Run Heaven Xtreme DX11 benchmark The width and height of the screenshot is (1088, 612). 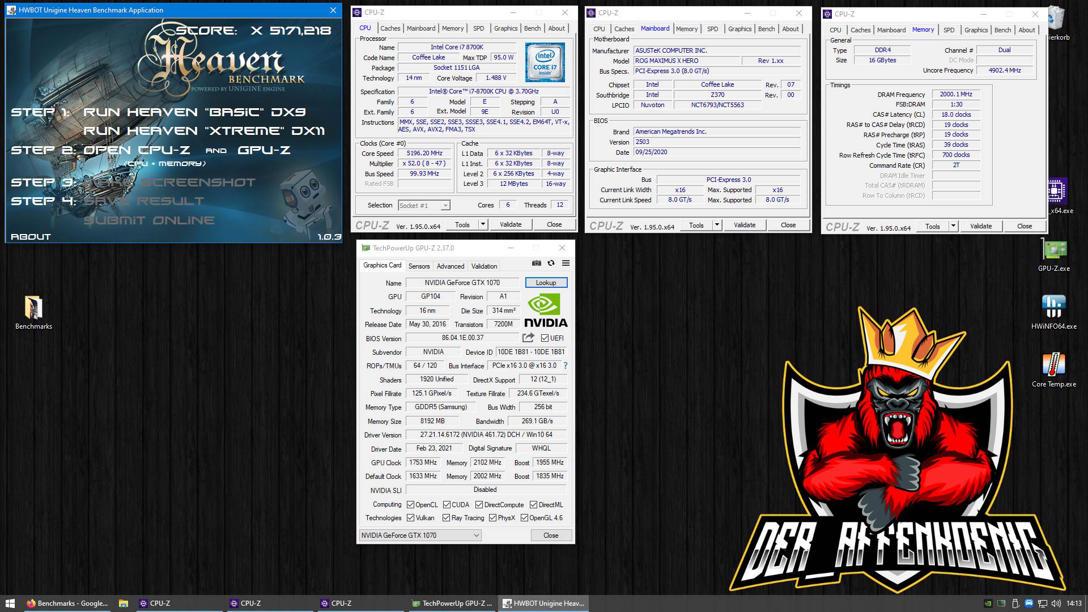coord(205,131)
